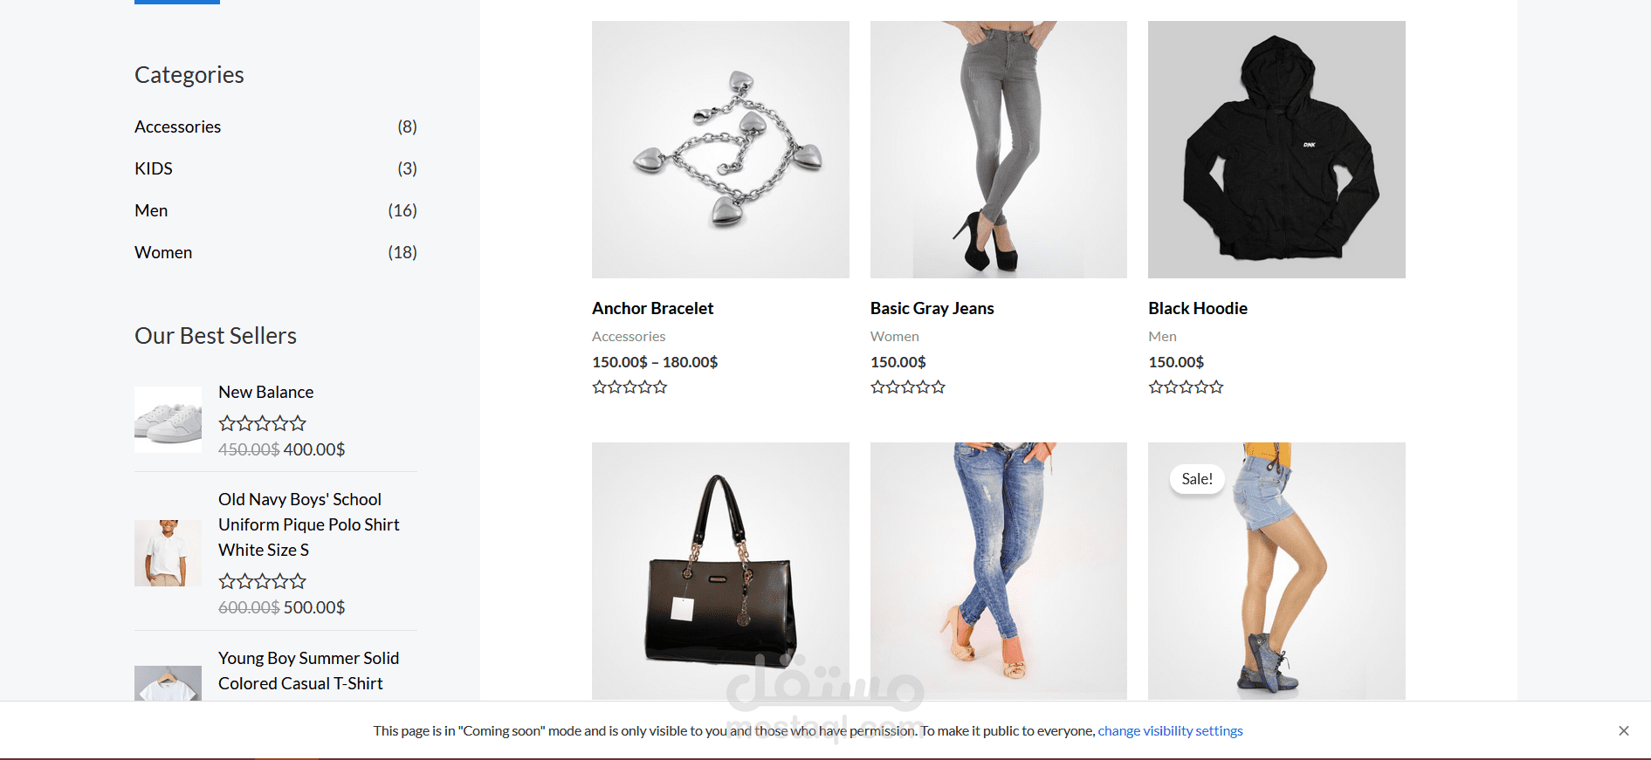
Task: Open Young Boy Summer Solid T-Shirt link
Action: [308, 671]
